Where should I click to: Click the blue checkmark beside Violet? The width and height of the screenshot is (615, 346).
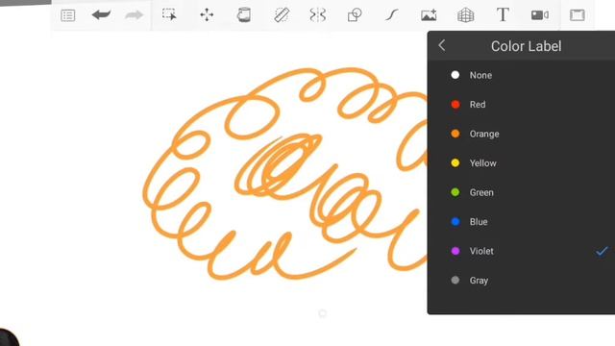click(x=602, y=251)
